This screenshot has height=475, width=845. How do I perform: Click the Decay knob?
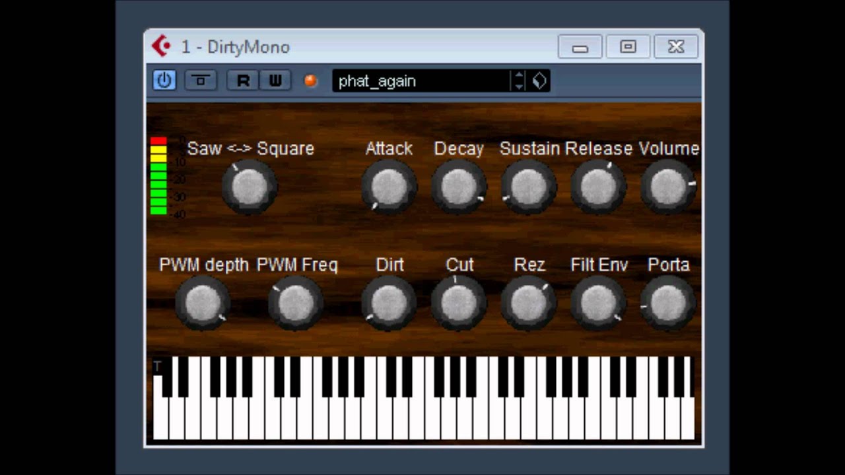[x=459, y=187]
